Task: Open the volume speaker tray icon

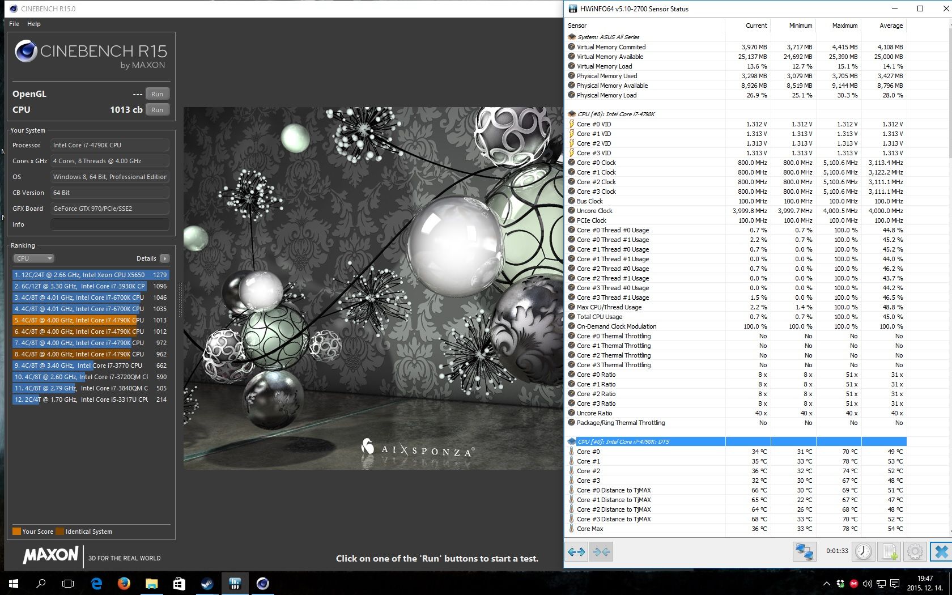Action: (867, 583)
